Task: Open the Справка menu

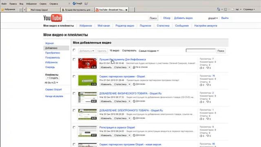Action: point(54,4)
